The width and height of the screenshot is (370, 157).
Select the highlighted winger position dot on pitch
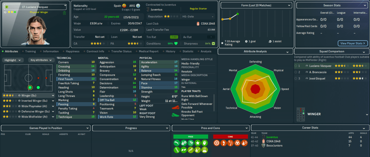(30, 87)
